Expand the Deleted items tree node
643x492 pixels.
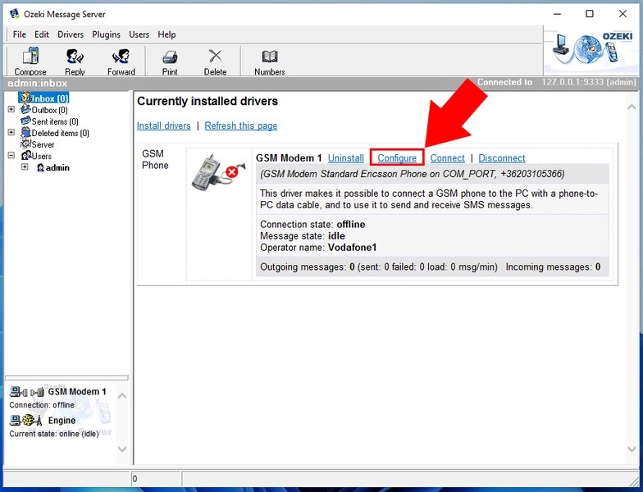(x=11, y=133)
